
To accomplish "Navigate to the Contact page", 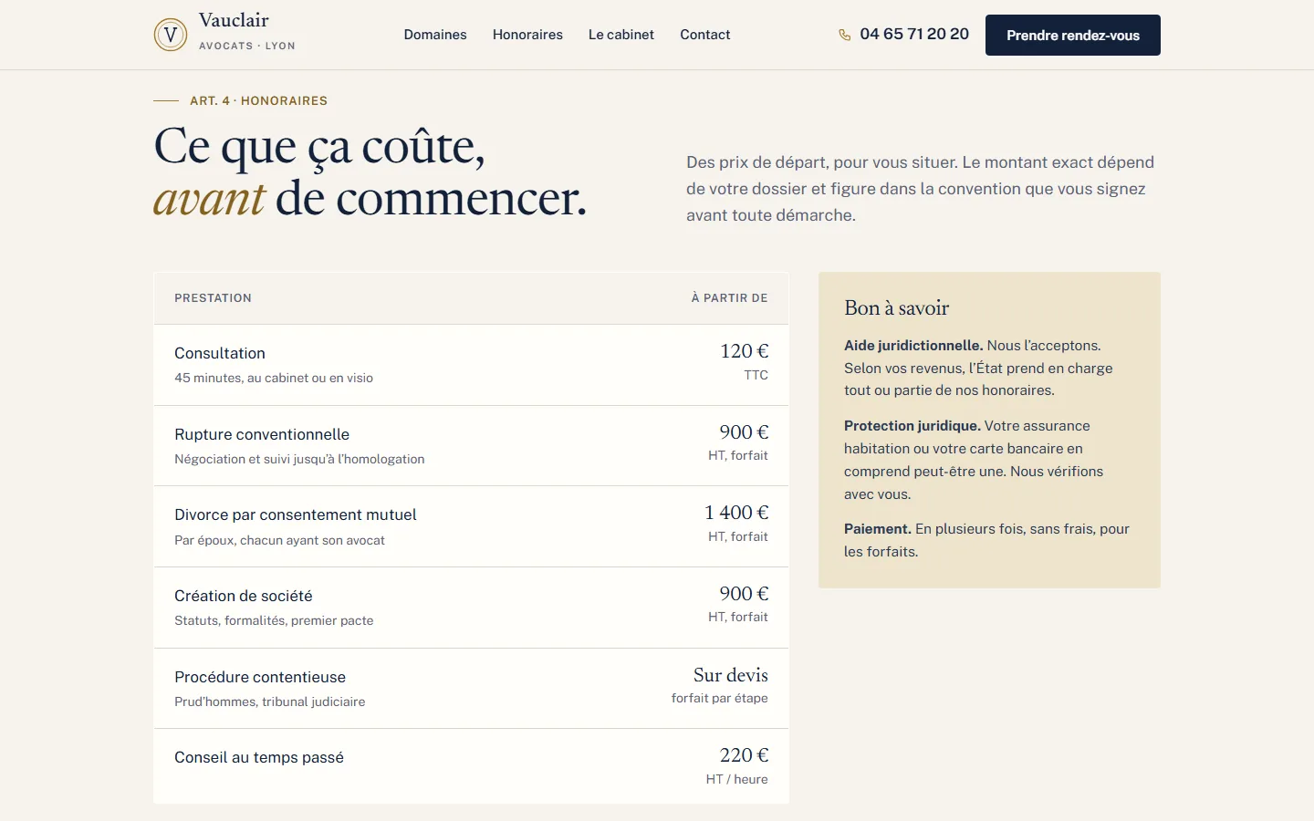I will click(x=705, y=35).
